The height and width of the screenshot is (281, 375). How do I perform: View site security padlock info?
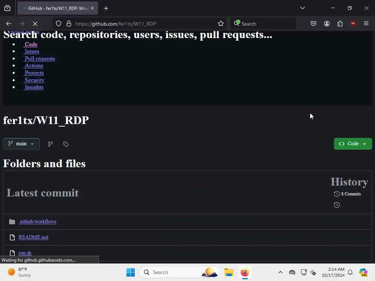click(69, 24)
